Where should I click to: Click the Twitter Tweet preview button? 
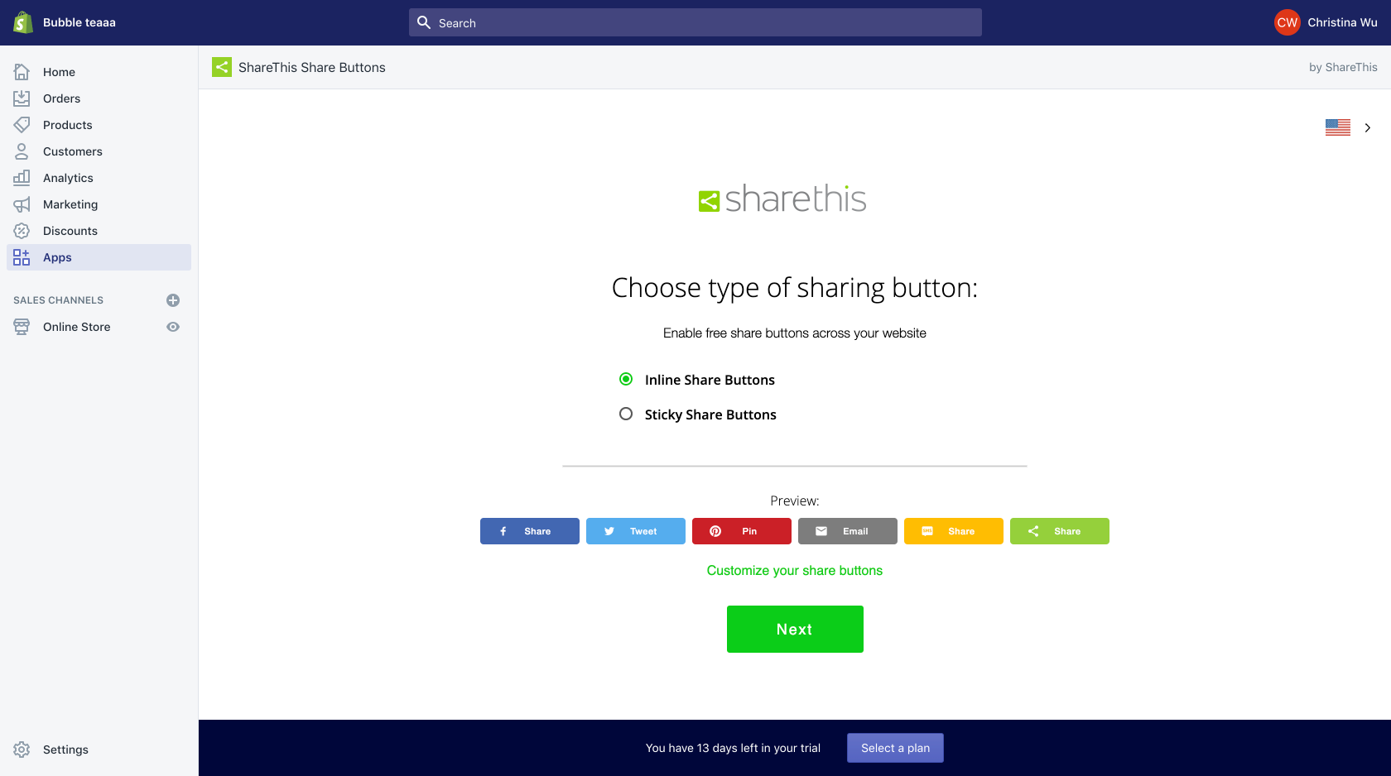tap(636, 531)
